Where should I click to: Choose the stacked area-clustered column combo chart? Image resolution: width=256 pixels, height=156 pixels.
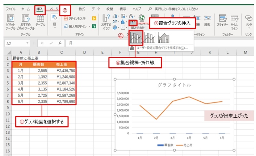[164, 38]
